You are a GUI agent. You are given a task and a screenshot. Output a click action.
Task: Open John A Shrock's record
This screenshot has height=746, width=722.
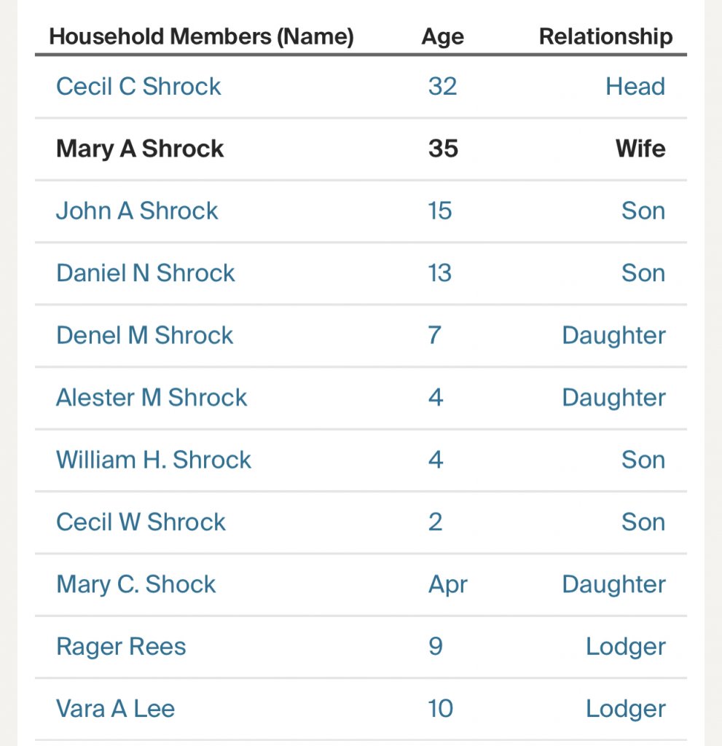[x=137, y=211]
